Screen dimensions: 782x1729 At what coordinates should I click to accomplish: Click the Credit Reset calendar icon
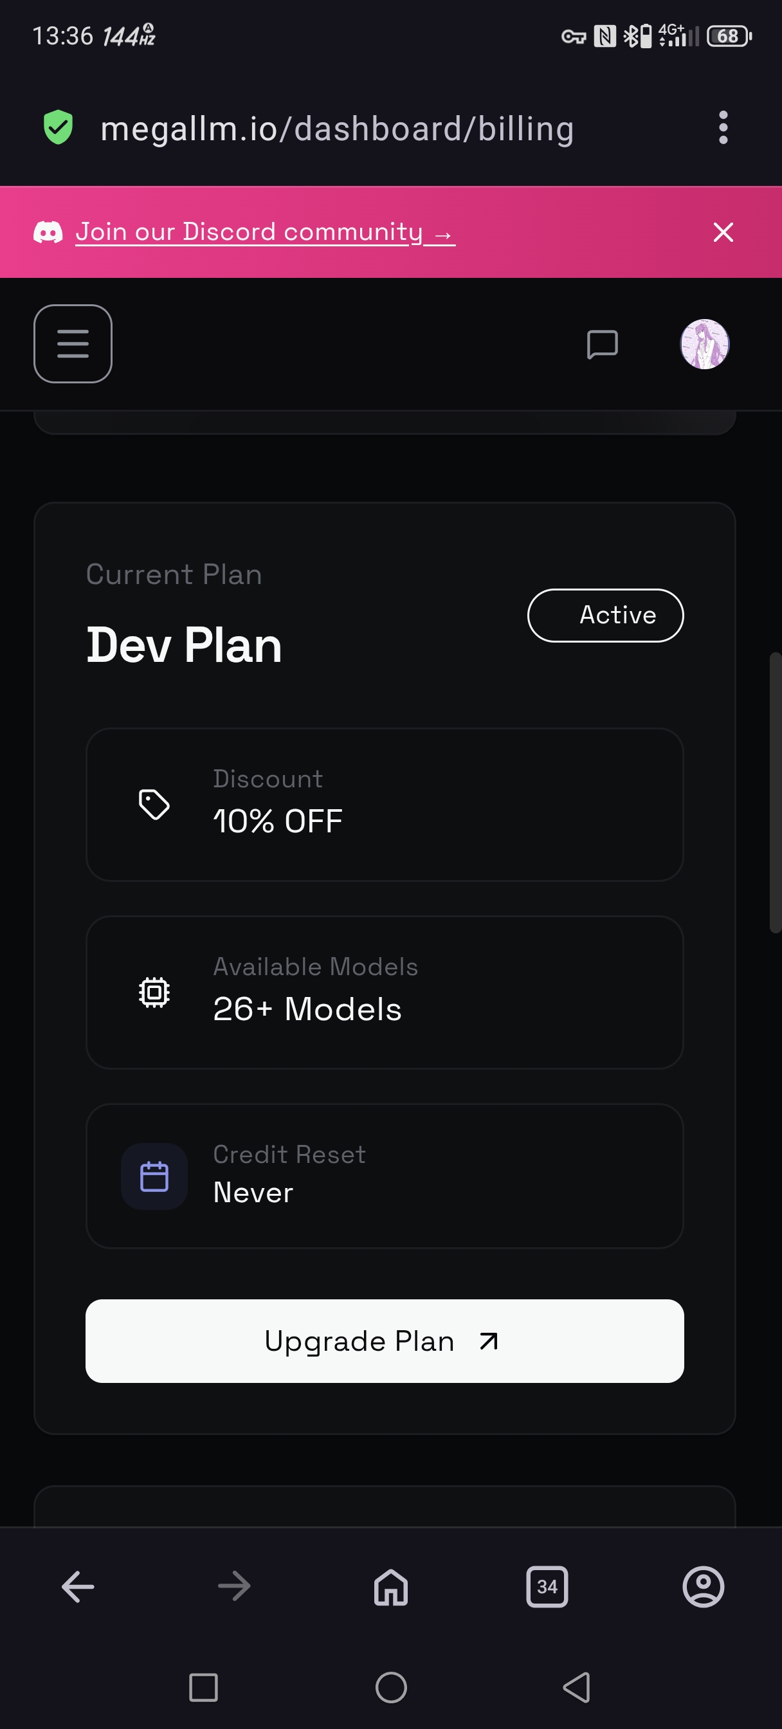coord(154,1176)
